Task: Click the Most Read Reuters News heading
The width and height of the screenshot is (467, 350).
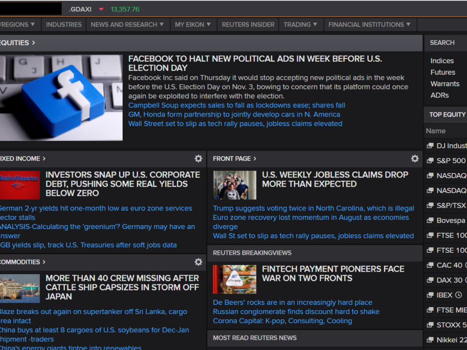Action: tap(254, 338)
